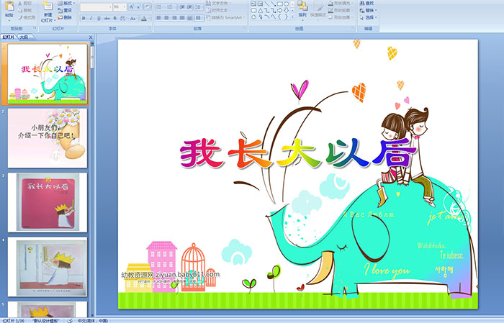
Task: Close the slides pane with X button
Action: pyautogui.click(x=91, y=37)
